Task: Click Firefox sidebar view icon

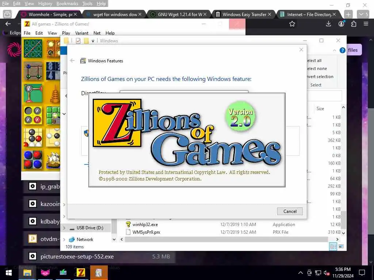Action: [x=7, y=14]
